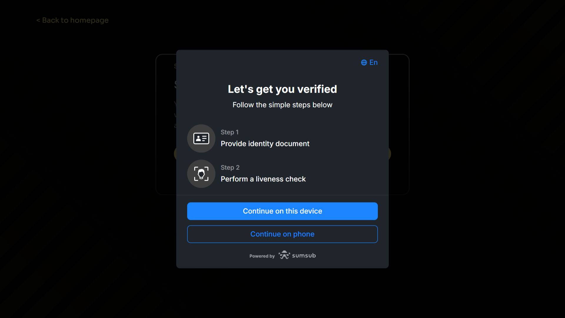Open the sumsub wordmark link
Viewport: 565px width, 318px height.
coord(304,256)
